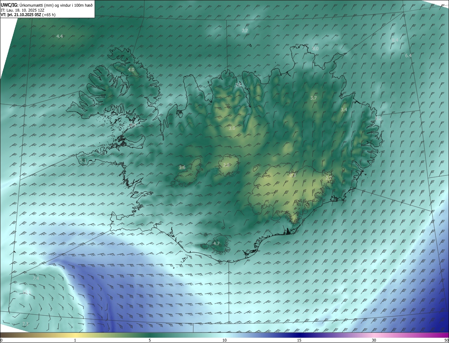Click the 4.4 value label on the map
The image size is (449, 343).
point(60,36)
